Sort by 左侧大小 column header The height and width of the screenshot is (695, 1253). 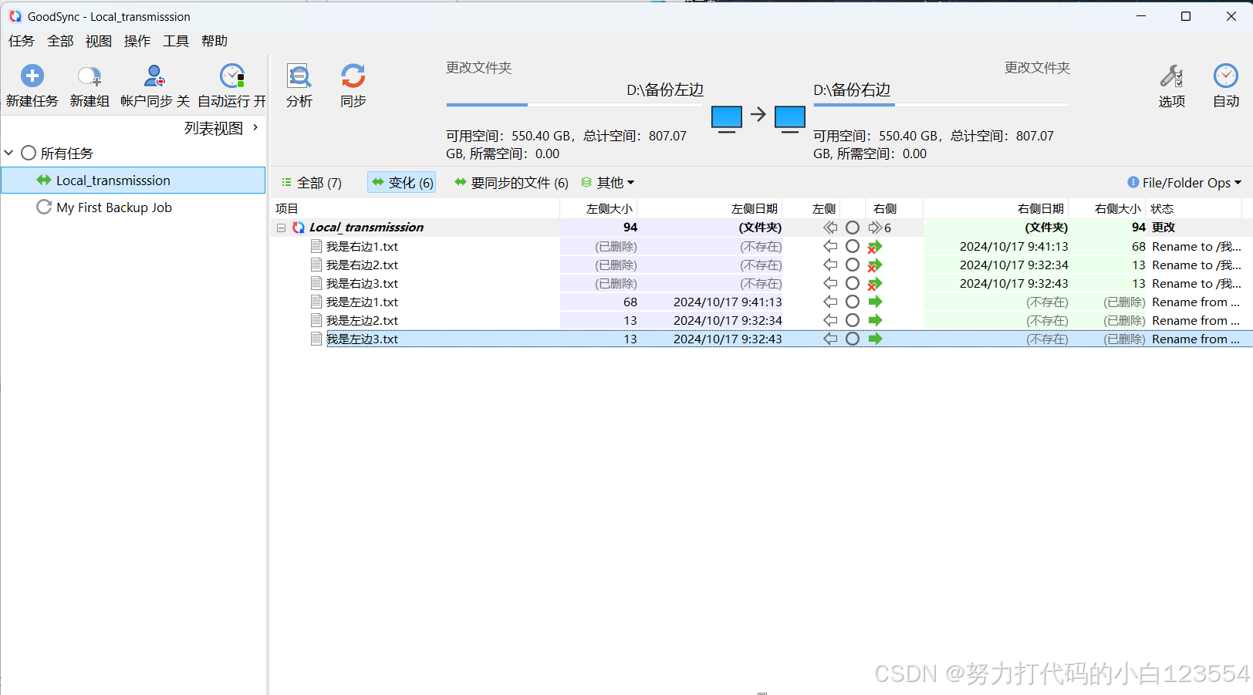tap(610, 208)
